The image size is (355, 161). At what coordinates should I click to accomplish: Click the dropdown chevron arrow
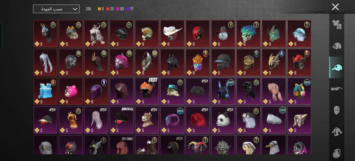[75, 9]
